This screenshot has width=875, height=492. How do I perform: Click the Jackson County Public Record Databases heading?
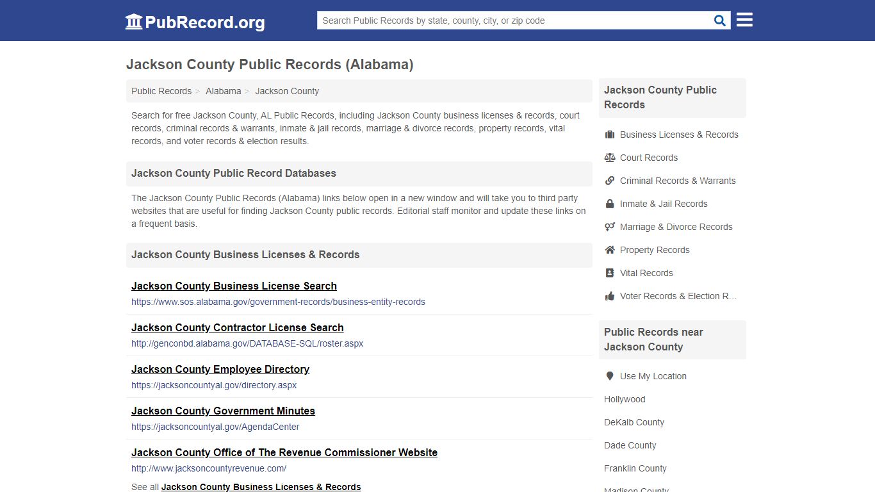click(x=234, y=173)
